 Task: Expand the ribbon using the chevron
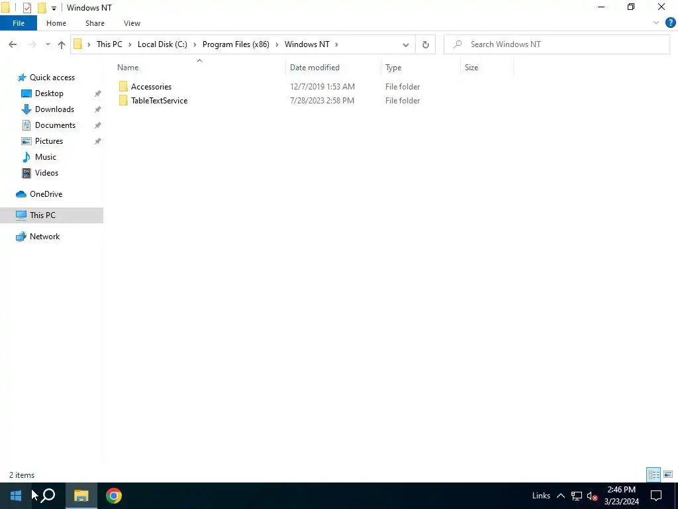[656, 23]
